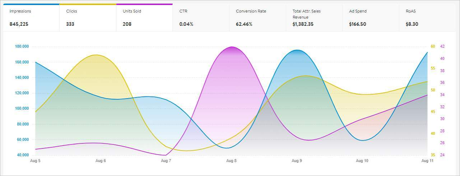460x176 pixels.
Task: Click the Aug 5 x-axis label
Action: coord(35,161)
